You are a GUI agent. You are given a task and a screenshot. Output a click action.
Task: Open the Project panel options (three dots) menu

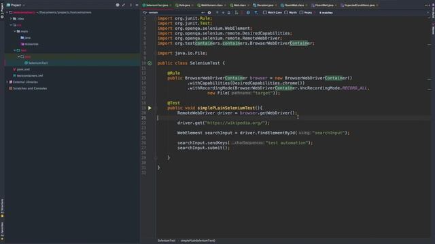(x=131, y=5)
